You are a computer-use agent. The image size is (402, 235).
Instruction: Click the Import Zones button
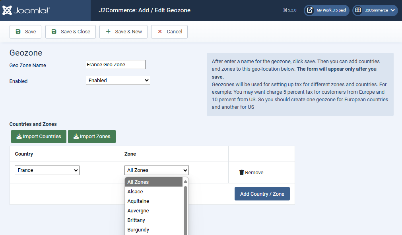pos(92,137)
